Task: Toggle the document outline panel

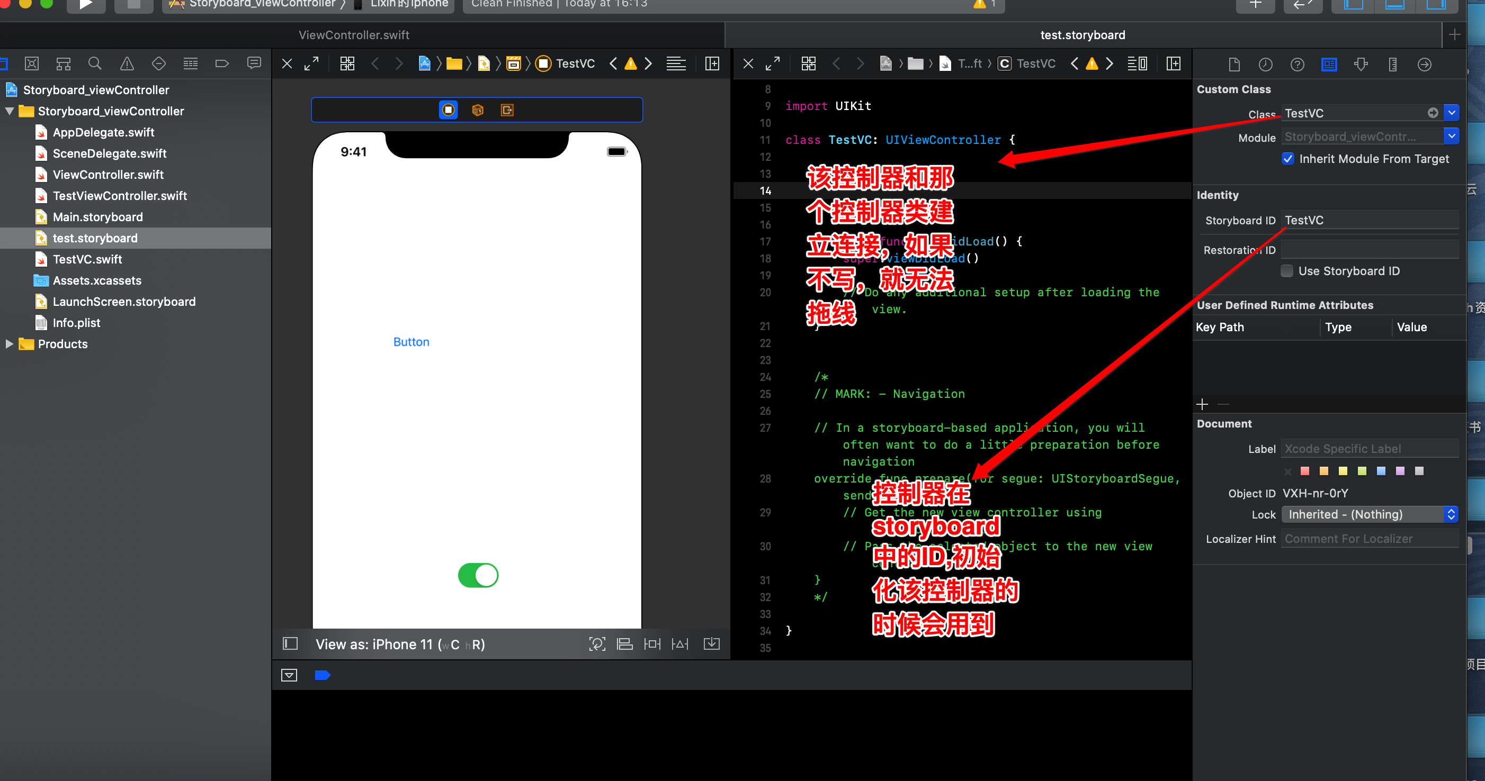Action: [x=290, y=644]
